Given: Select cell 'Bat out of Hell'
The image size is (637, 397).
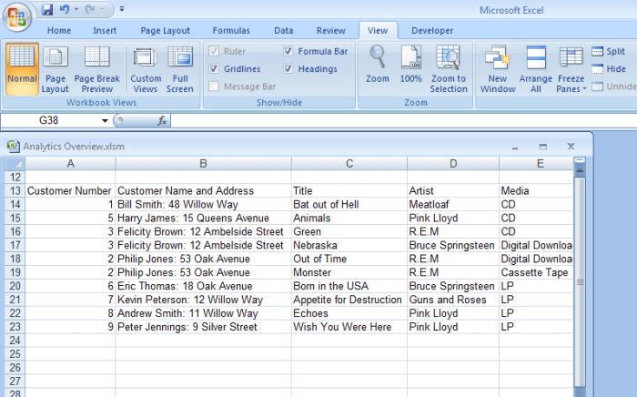Looking at the screenshot, I should point(349,204).
